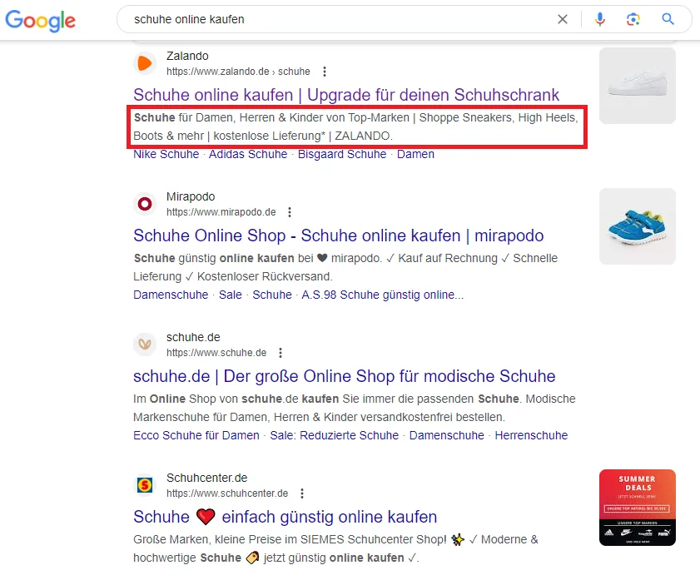
Task: Click the schuhe.de favicon
Action: click(145, 345)
